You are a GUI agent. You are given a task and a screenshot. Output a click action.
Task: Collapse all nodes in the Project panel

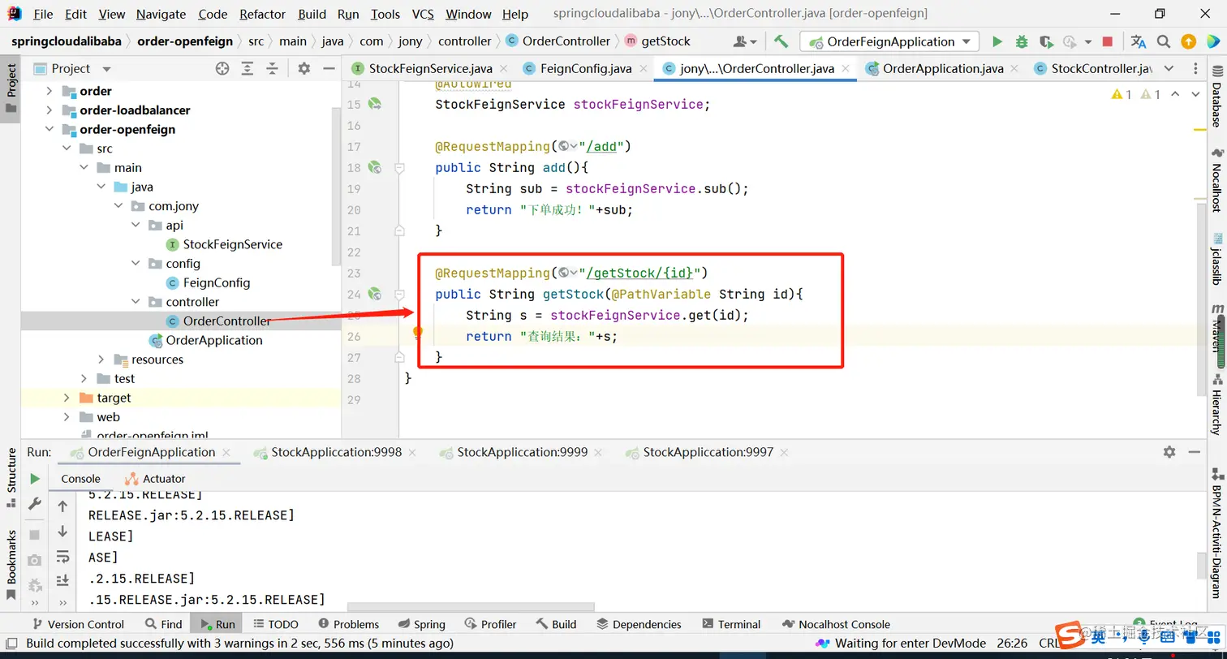(272, 69)
